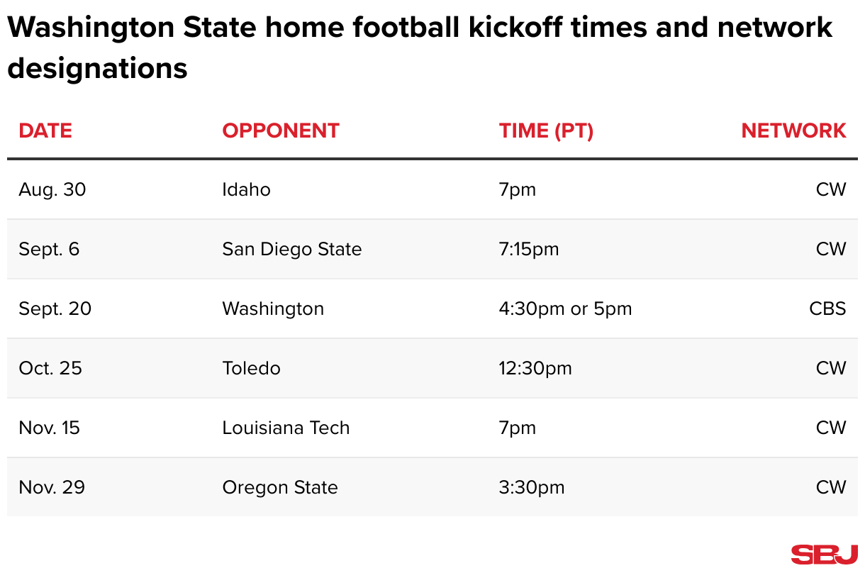This screenshot has width=865, height=573.
Task: Select the Louisiana Tech cell
Action: click(286, 428)
